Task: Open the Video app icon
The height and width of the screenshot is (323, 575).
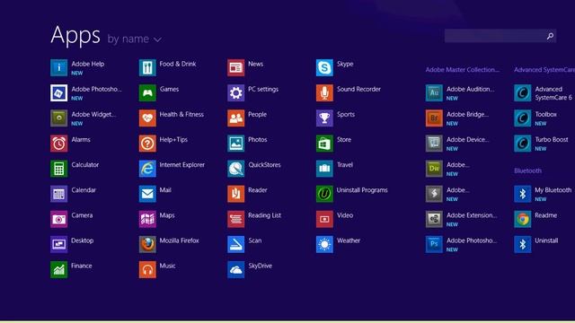Action: click(x=324, y=219)
